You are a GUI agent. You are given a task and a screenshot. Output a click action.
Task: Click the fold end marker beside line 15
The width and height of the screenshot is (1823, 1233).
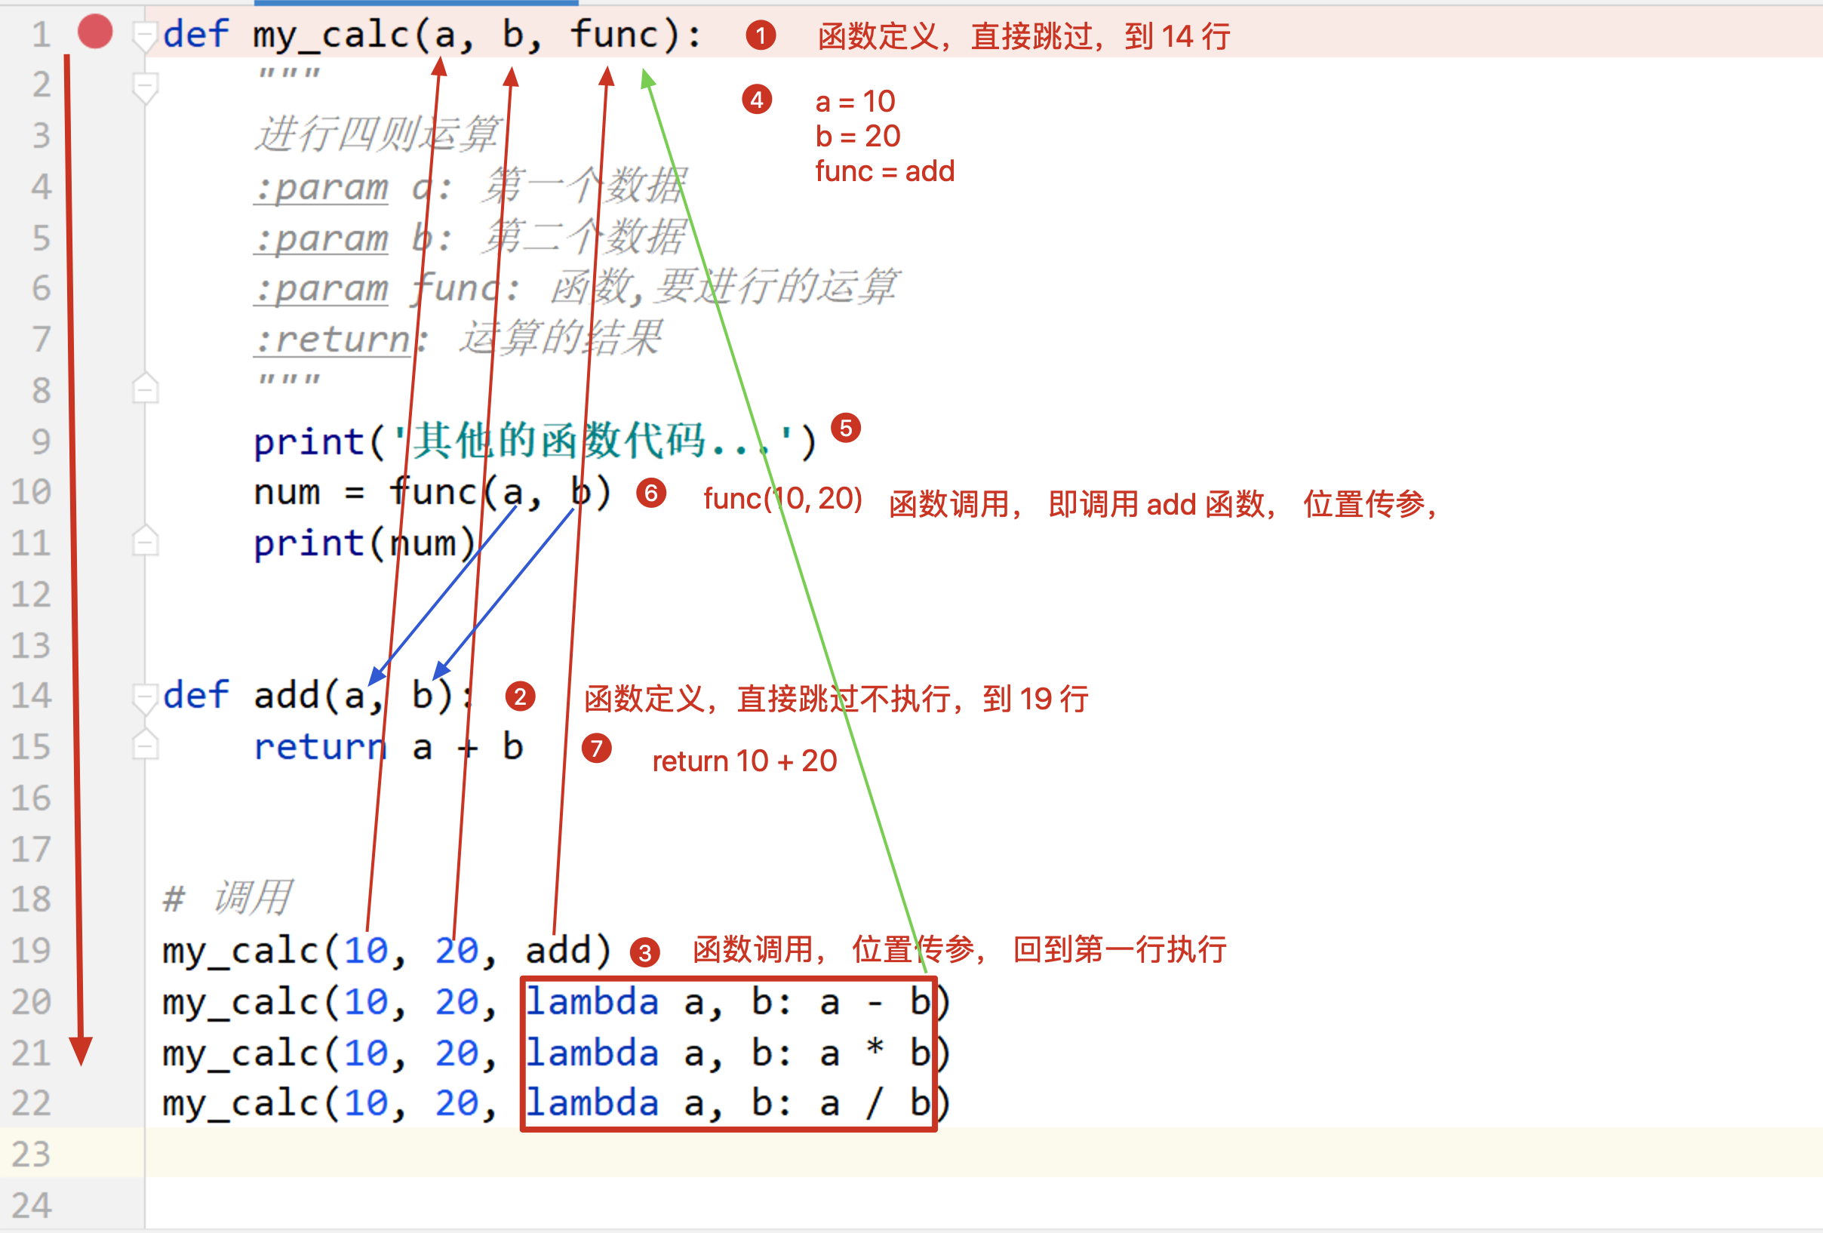[x=145, y=746]
